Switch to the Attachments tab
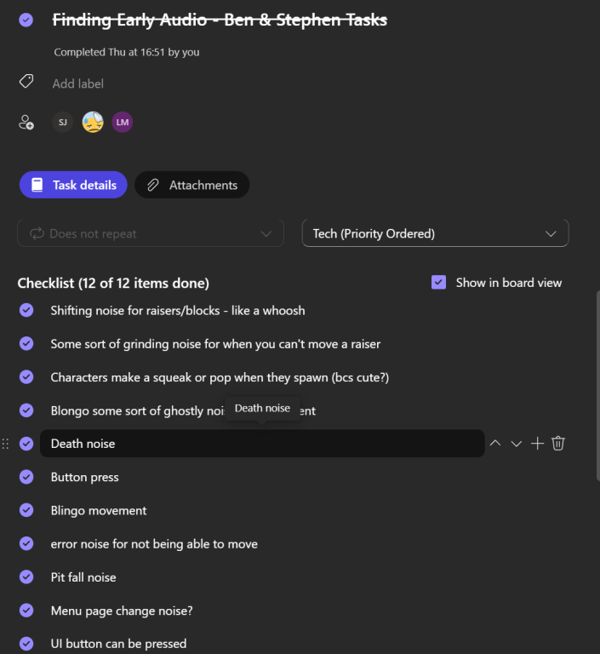The width and height of the screenshot is (600, 654). click(192, 185)
